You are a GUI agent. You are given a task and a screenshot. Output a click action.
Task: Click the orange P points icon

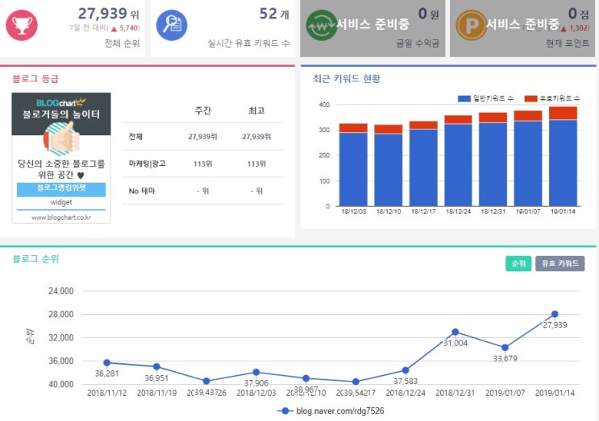[x=472, y=26]
